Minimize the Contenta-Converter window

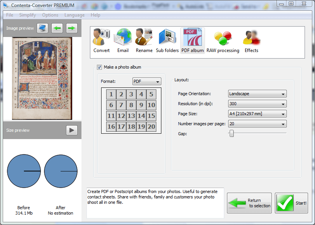281,3
